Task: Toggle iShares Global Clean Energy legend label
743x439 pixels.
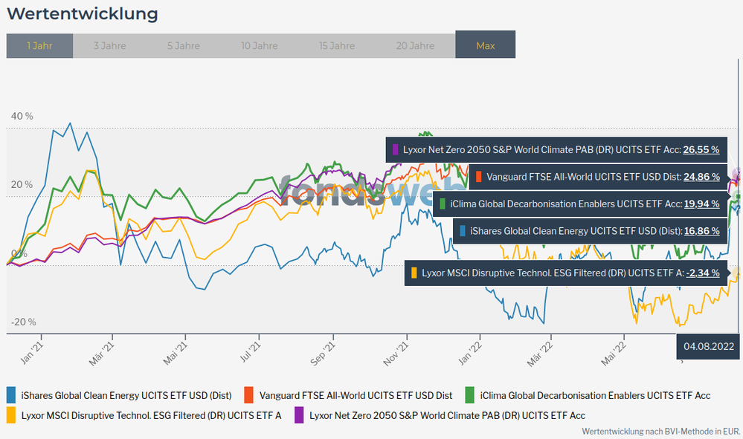Action: pyautogui.click(x=126, y=394)
